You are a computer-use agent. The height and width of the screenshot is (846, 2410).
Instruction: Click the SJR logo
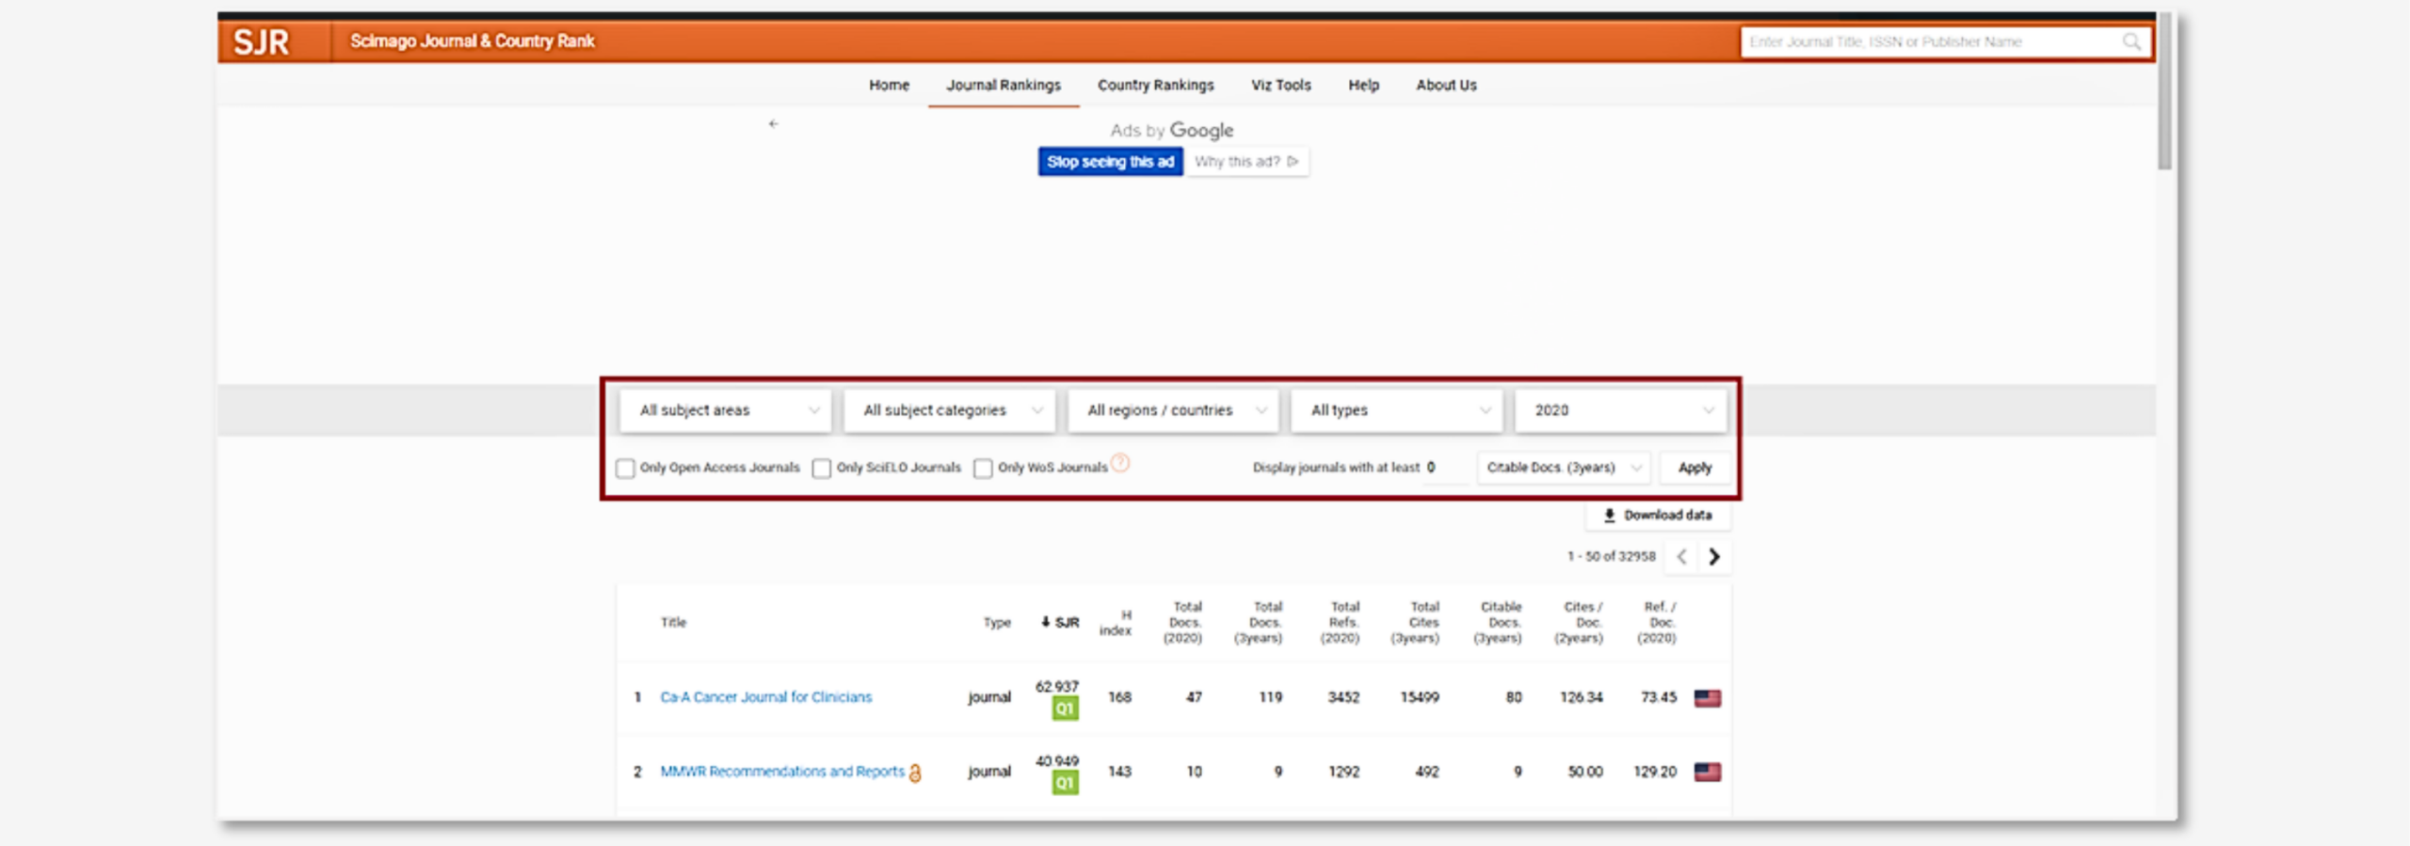pyautogui.click(x=261, y=41)
